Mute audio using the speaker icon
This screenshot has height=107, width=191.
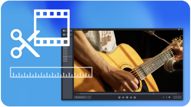point(164,97)
